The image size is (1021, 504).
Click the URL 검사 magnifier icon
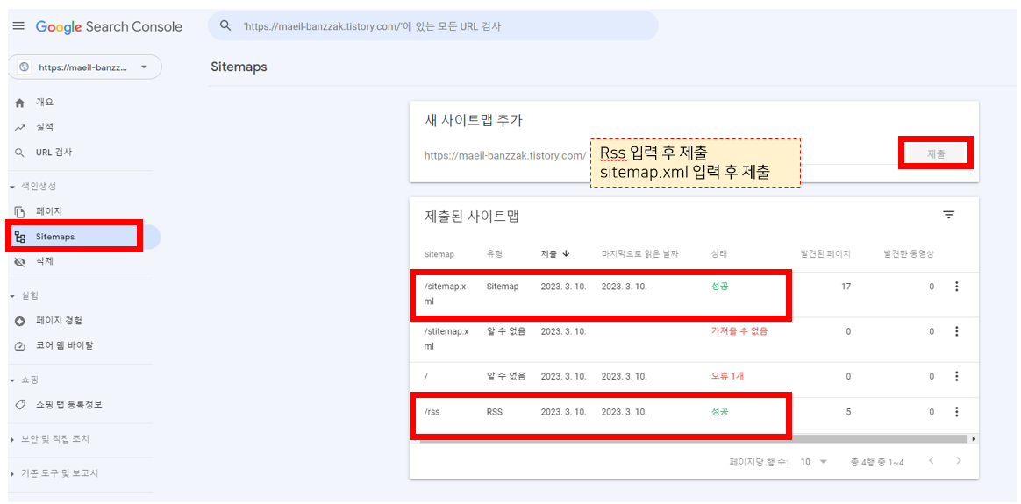[x=19, y=153]
